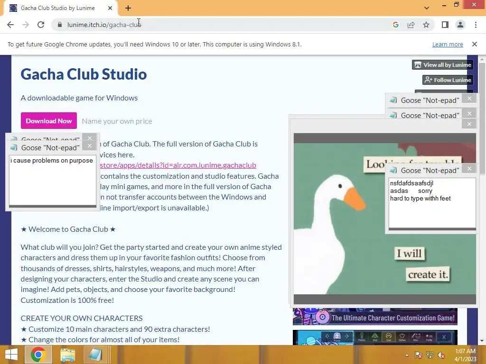Open Ultimate Character Customization Game banner
486x364 pixels.
coord(375,317)
